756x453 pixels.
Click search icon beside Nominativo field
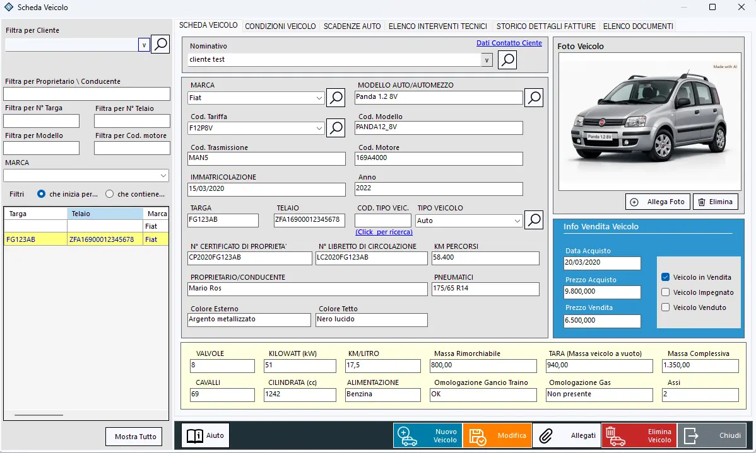[507, 60]
